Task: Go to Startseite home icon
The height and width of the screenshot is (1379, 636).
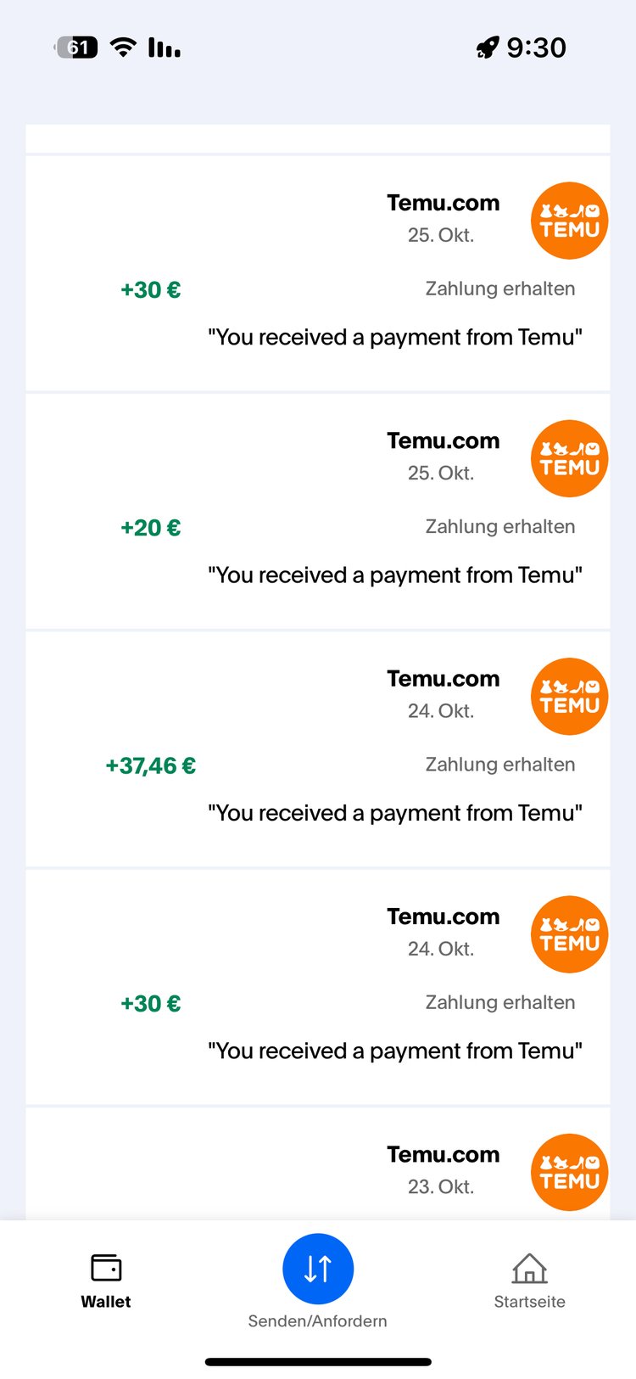Action: click(x=529, y=1269)
